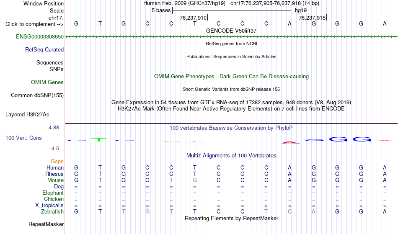Image resolution: width=398 pixels, height=234 pixels.
Task: Click 'Publications: Sequences in Scientific Articles' title
Action: (x=231, y=57)
